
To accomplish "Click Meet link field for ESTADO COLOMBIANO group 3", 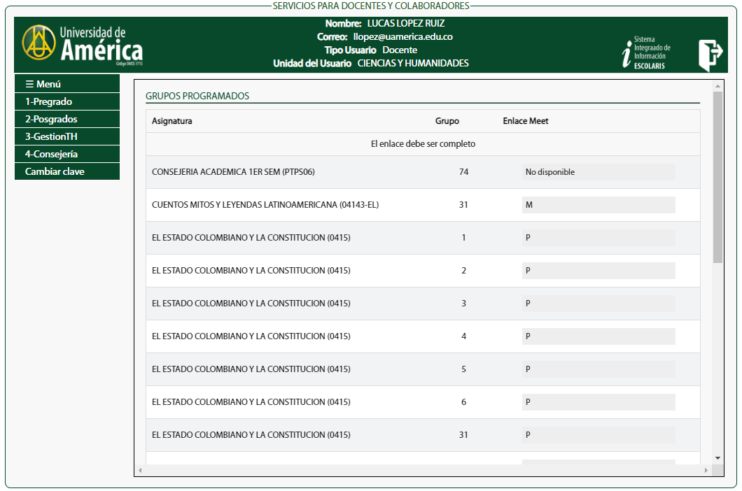I will (x=598, y=304).
